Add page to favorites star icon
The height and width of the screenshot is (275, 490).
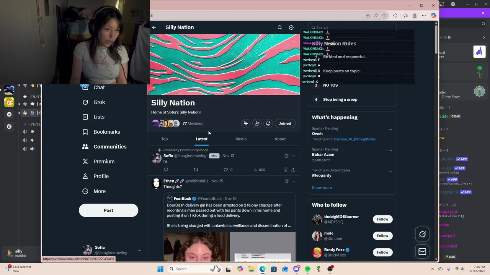[x=384, y=16]
